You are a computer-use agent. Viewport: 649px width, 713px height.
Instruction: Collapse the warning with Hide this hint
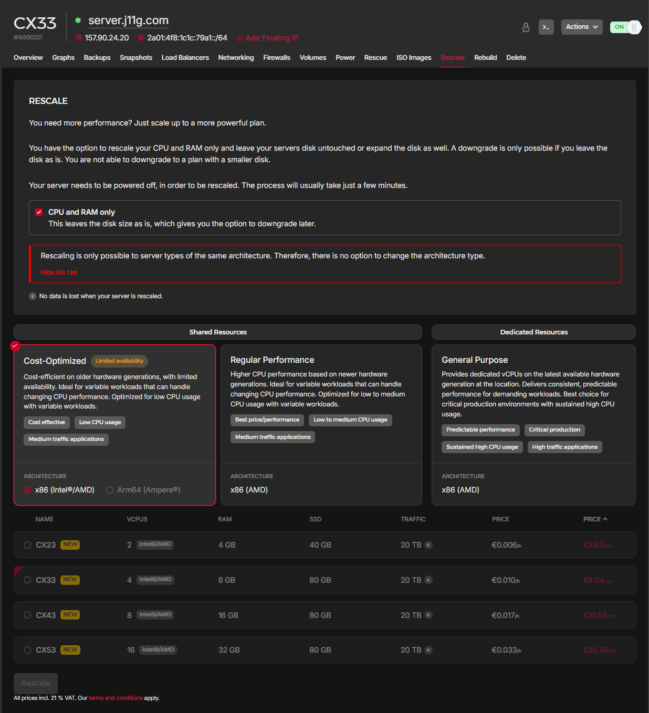tap(59, 272)
